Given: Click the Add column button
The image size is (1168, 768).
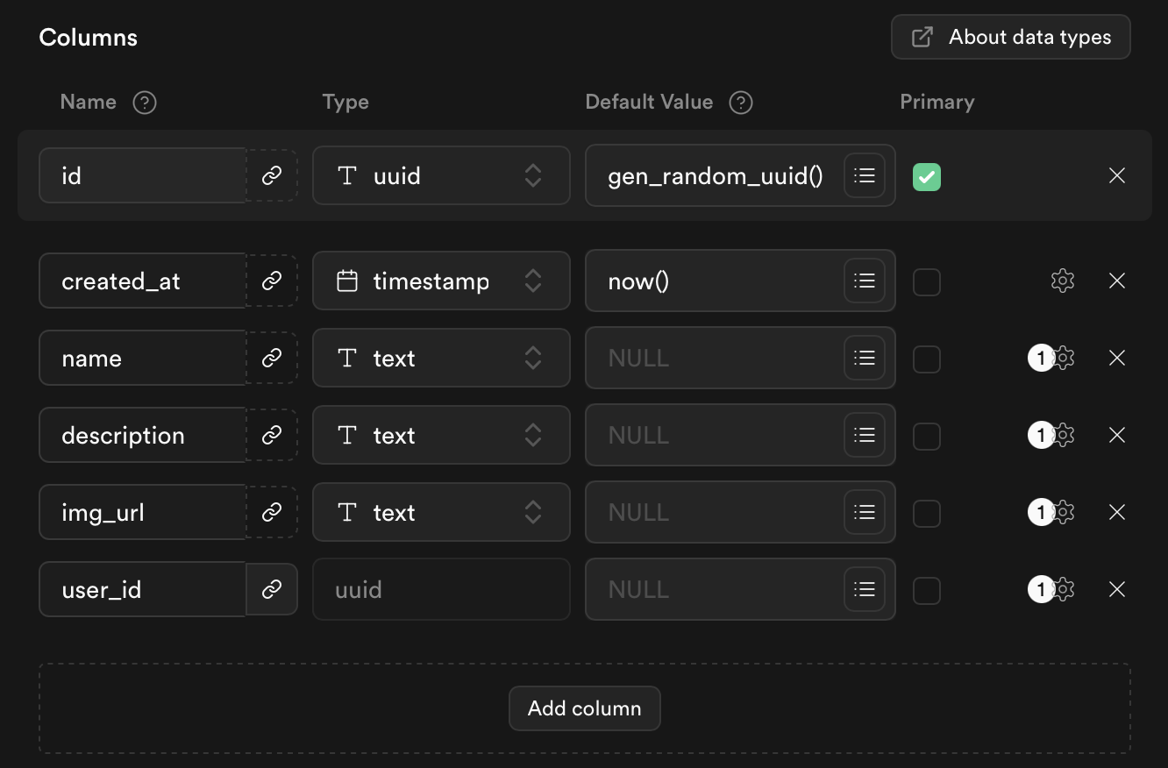Looking at the screenshot, I should (x=584, y=708).
